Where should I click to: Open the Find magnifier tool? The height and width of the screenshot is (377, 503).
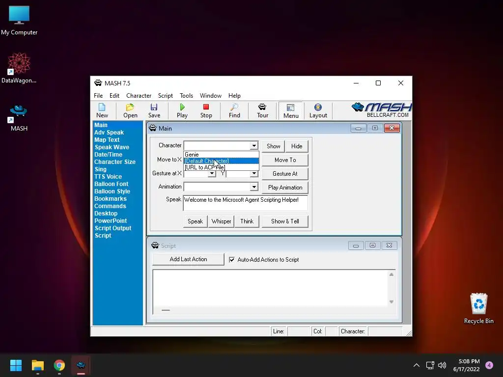[x=234, y=111]
